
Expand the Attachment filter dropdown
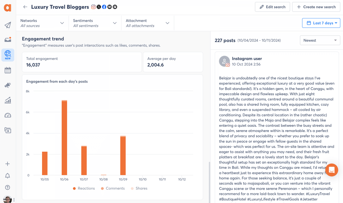click(x=147, y=23)
